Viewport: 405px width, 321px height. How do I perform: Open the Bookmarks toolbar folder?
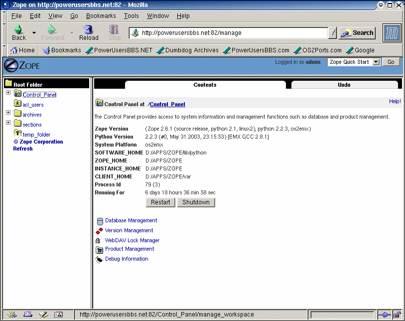click(62, 50)
